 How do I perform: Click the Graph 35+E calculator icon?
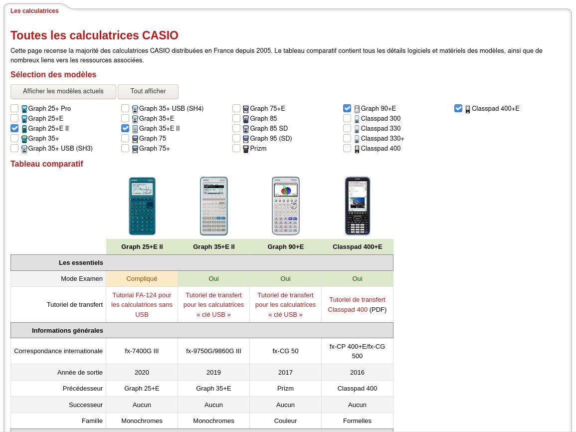[135, 119]
